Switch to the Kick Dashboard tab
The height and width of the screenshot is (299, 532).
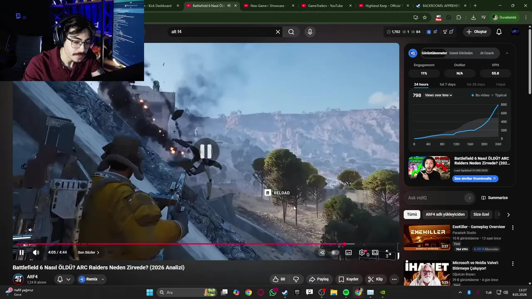[x=160, y=6]
